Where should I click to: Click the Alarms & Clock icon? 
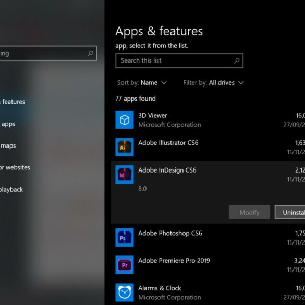click(x=125, y=292)
